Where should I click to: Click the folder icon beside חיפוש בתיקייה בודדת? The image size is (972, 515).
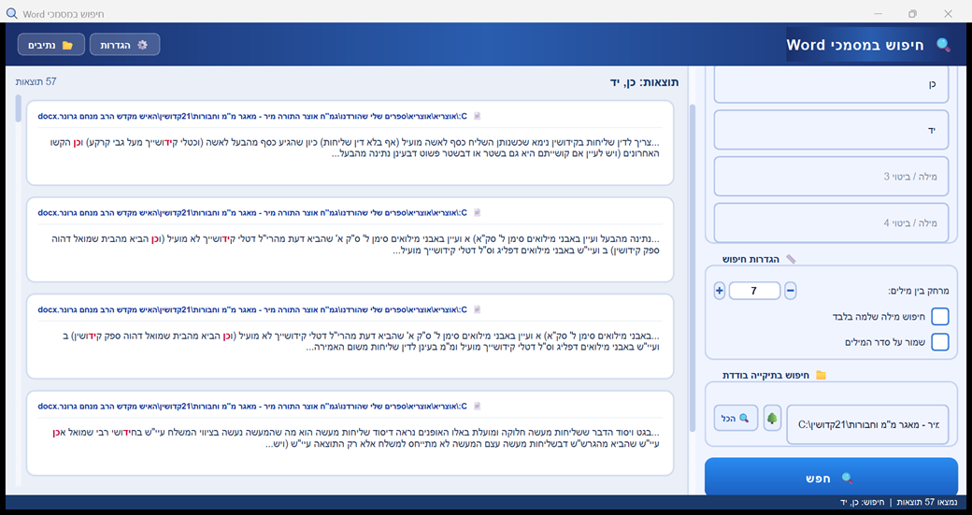[821, 375]
